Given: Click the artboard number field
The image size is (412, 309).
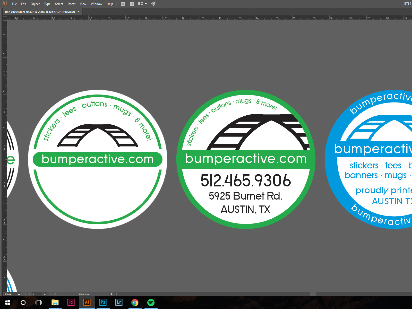Looking at the screenshot, I should click(37, 294).
